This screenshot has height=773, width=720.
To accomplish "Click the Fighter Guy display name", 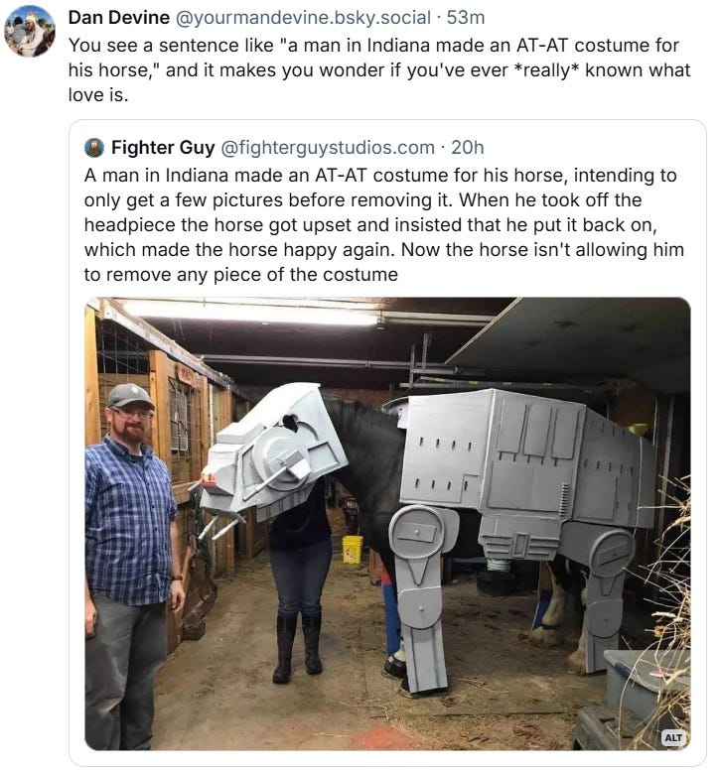I will (x=163, y=148).
